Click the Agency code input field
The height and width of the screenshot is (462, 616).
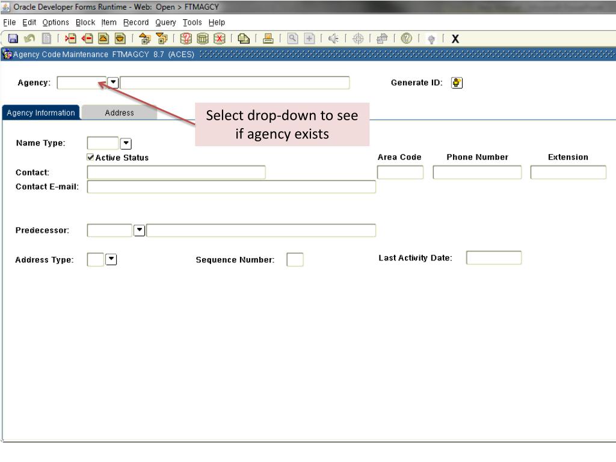pos(82,83)
